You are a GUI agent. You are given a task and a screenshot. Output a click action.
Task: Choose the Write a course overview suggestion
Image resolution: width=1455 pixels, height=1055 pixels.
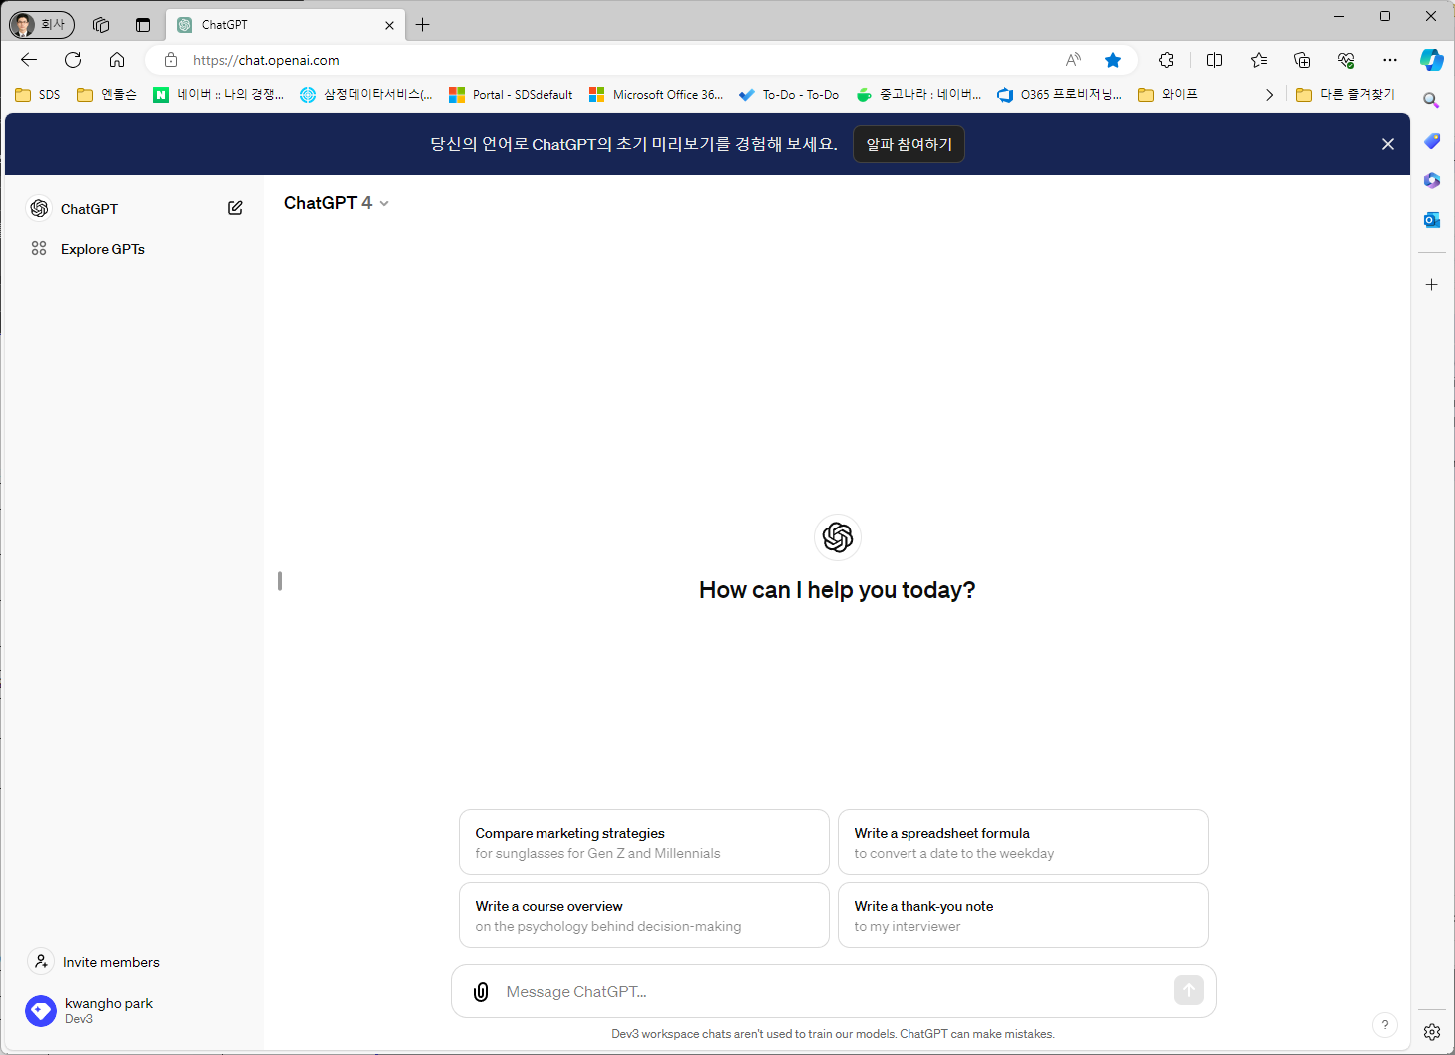643,916
